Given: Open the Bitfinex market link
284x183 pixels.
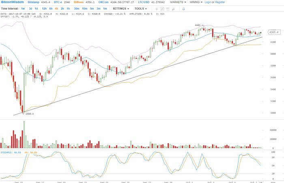Looking at the screenshot, I should pyautogui.click(x=79, y=2).
